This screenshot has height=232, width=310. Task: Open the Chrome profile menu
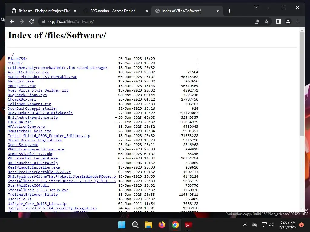(288, 21)
